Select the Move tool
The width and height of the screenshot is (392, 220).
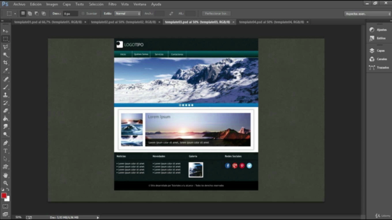(6, 31)
